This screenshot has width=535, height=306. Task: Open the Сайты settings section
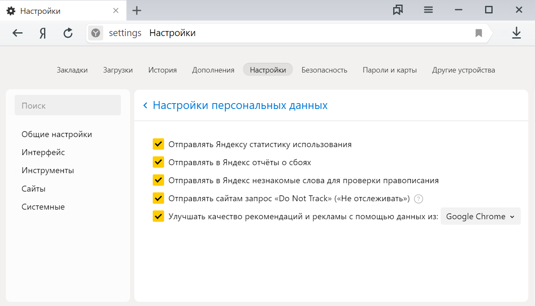34,189
